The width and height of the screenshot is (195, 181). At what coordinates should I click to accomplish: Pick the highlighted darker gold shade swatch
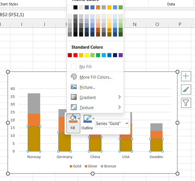109,30
